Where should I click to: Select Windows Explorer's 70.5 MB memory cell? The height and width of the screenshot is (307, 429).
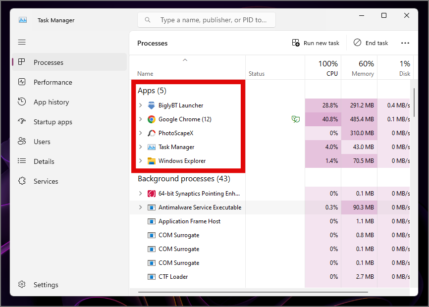(359, 161)
